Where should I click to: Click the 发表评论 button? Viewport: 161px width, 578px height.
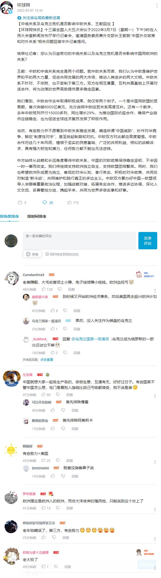(148, 241)
